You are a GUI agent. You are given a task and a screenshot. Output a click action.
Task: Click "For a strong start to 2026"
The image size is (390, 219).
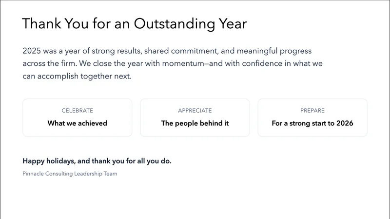click(x=312, y=123)
